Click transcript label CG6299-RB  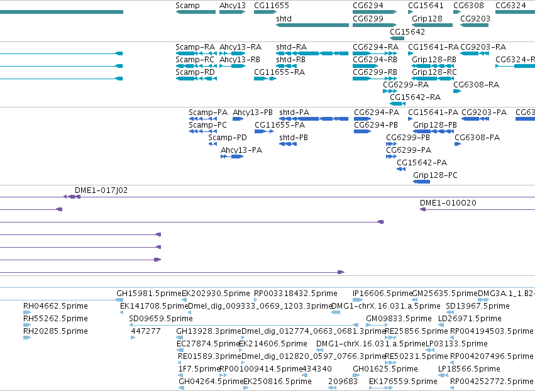pos(375,72)
